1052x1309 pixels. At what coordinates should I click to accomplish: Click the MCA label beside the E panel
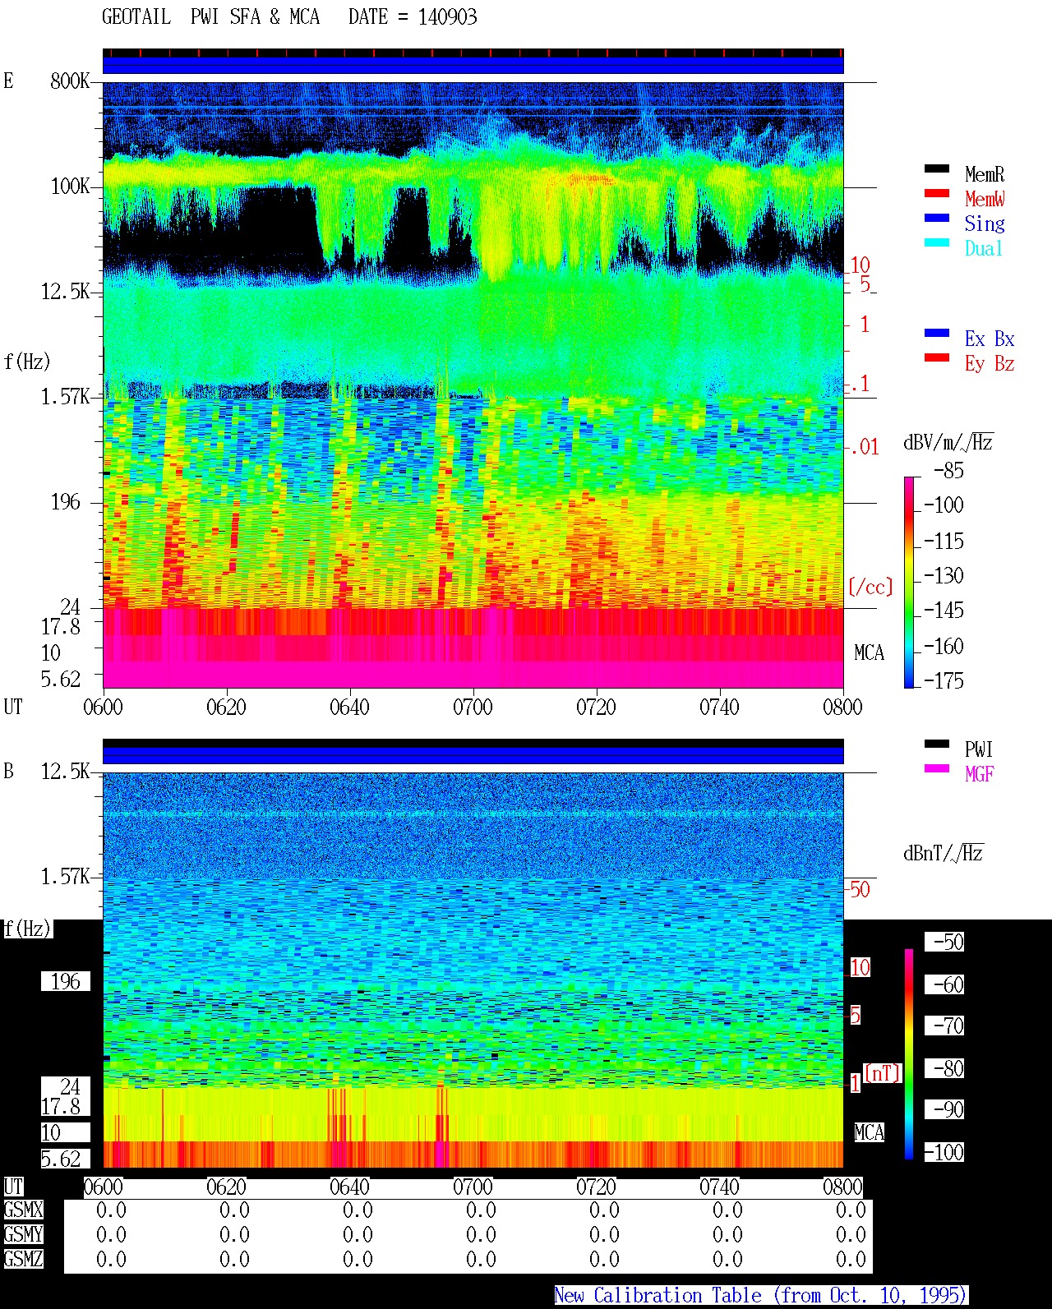[869, 653]
